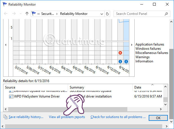
Task: Maximize the Reliability Monitor window
Action: point(154,4)
